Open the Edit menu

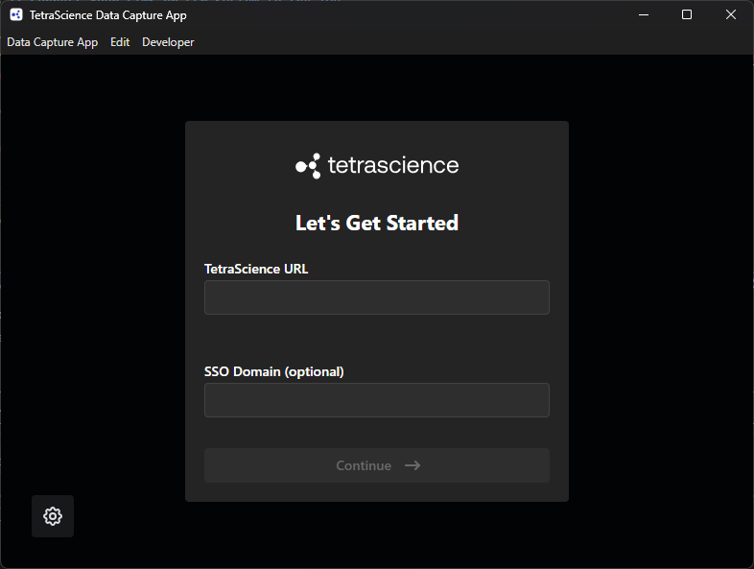pyautogui.click(x=120, y=42)
